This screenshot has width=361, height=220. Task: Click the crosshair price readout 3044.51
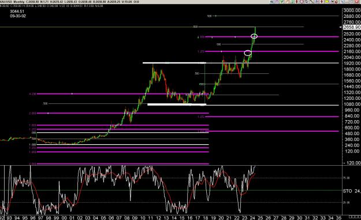pos(17,12)
